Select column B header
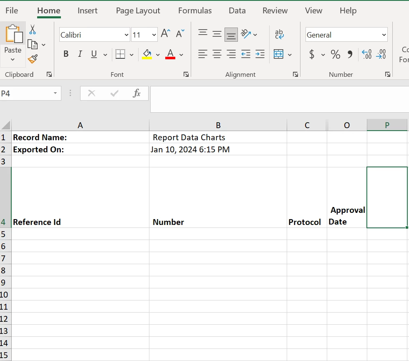 coord(218,125)
